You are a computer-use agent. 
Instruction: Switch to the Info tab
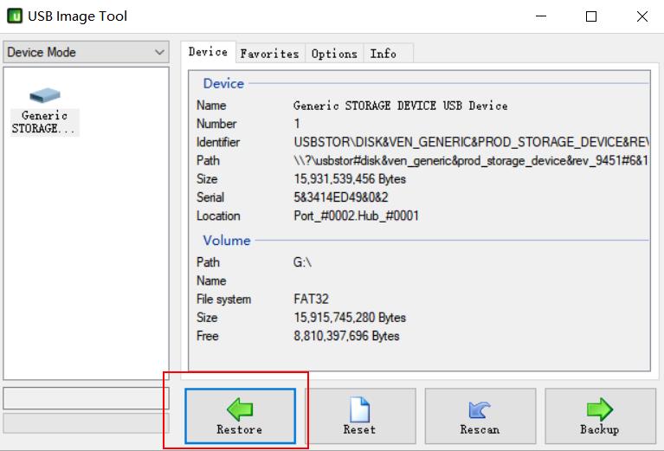[x=383, y=54]
